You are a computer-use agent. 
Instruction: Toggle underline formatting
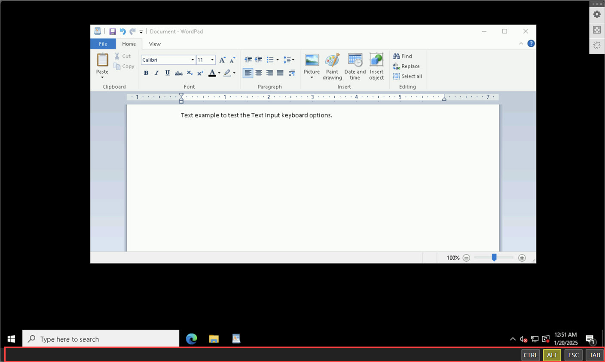pos(168,73)
